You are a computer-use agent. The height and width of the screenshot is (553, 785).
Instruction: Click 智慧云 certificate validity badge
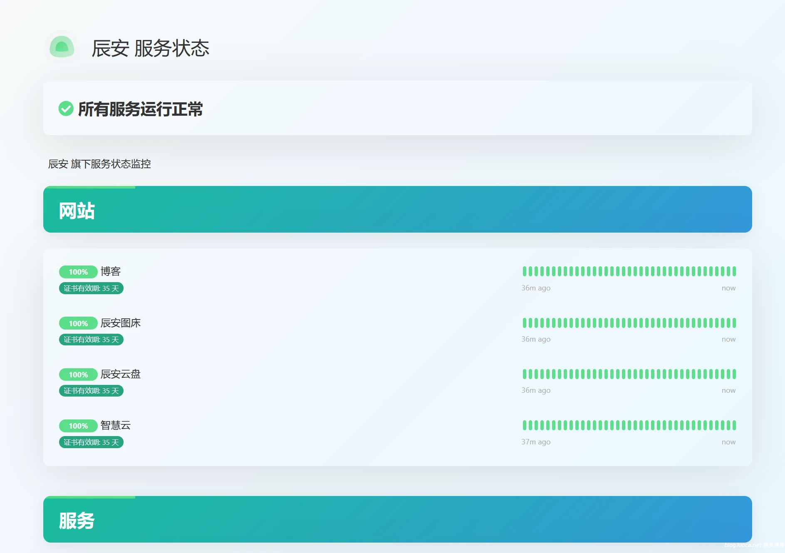91,442
